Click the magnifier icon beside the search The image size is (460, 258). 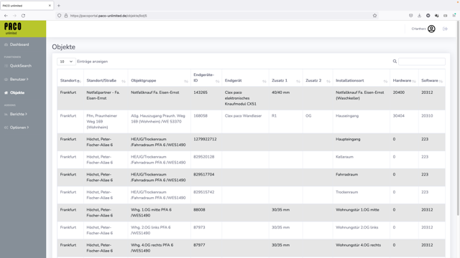395,62
